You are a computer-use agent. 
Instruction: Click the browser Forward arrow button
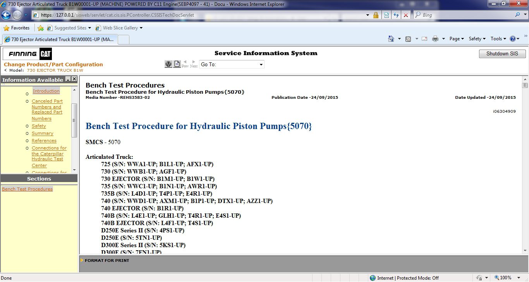(17, 15)
